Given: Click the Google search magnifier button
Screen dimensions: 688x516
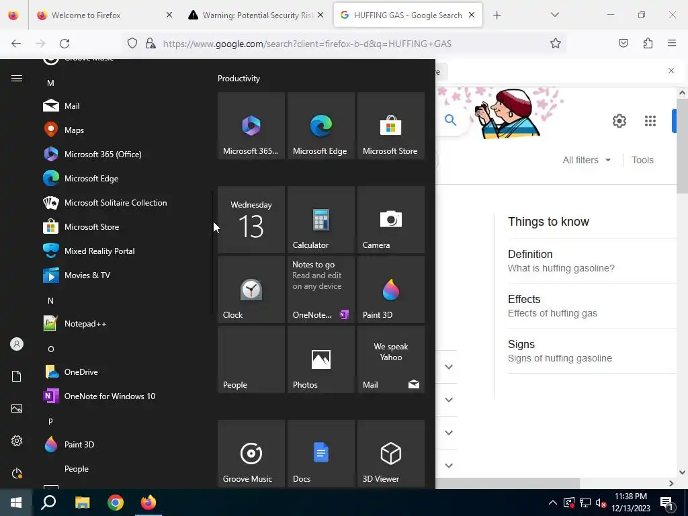Looking at the screenshot, I should click(x=451, y=120).
